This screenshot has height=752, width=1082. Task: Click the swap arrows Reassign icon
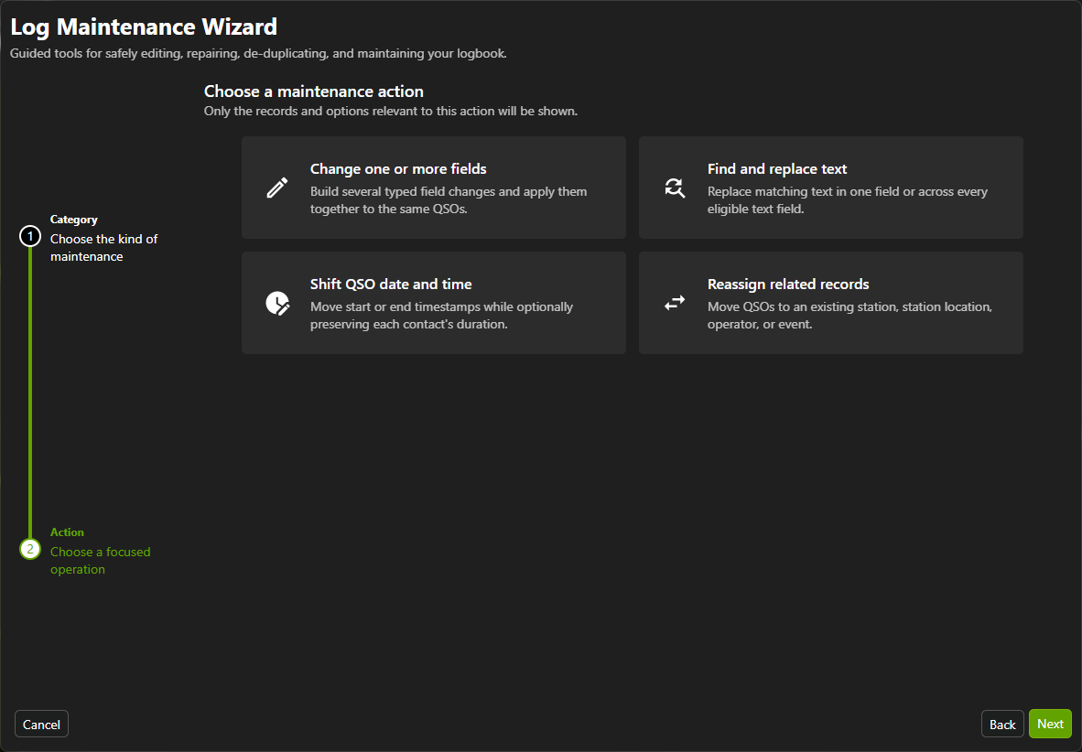coord(675,303)
